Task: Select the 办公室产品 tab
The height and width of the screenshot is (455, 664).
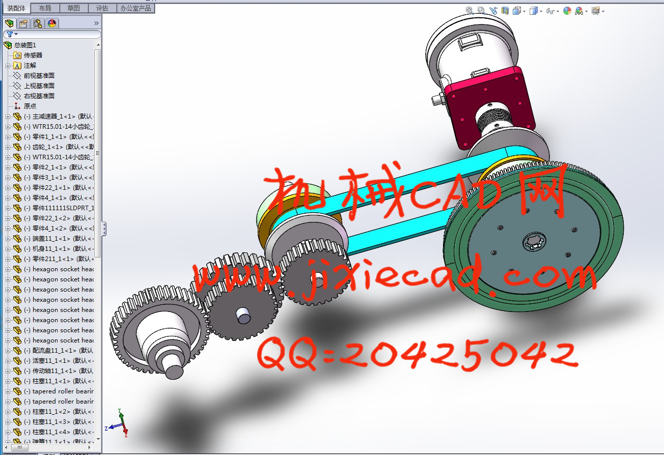Action: click(x=135, y=8)
